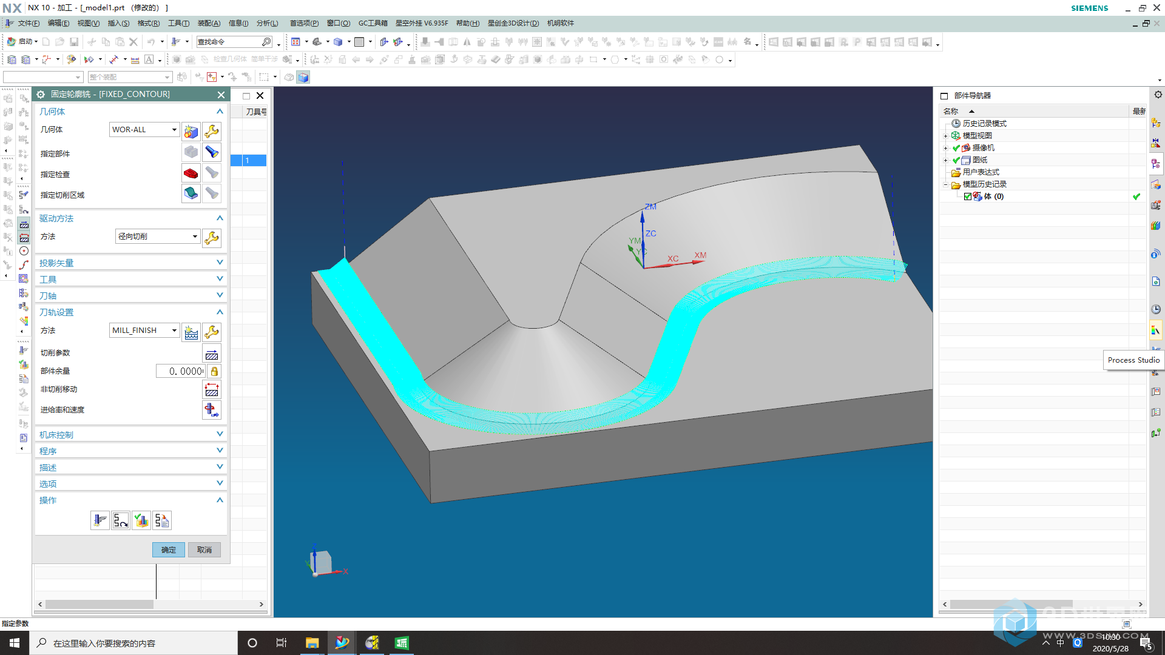Image resolution: width=1165 pixels, height=655 pixels.
Task: Select the verify toolpath icon
Action: (141, 520)
